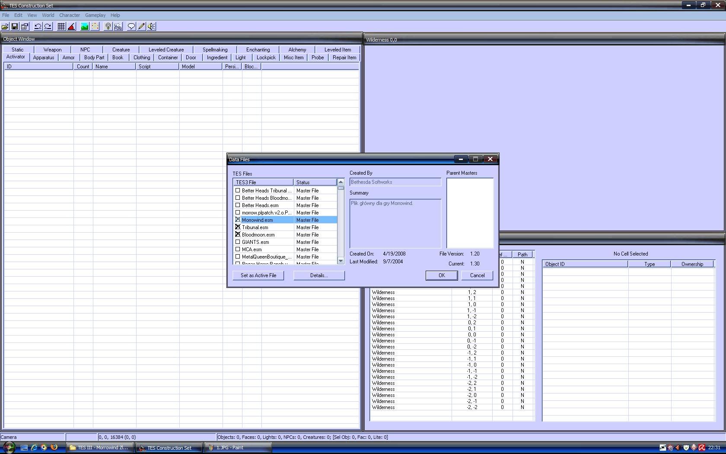Image resolution: width=726 pixels, height=454 pixels.
Task: Check the GIANTS.esm checkbox
Action: (238, 242)
